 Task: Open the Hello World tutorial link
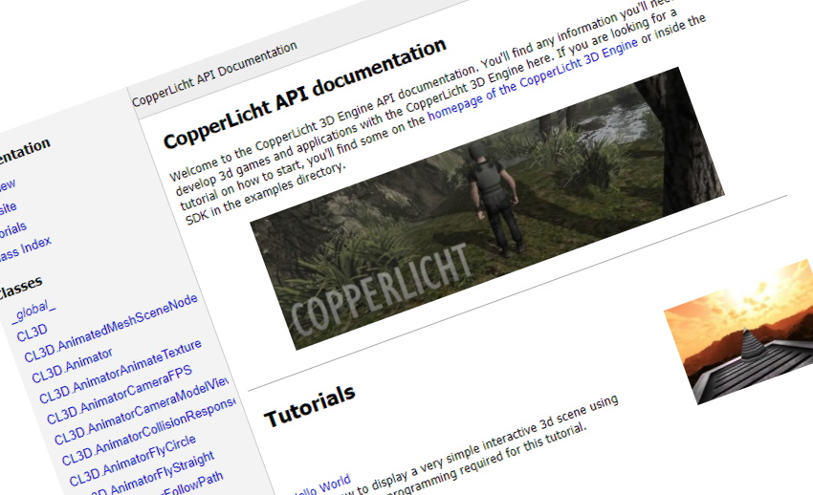pos(321,487)
